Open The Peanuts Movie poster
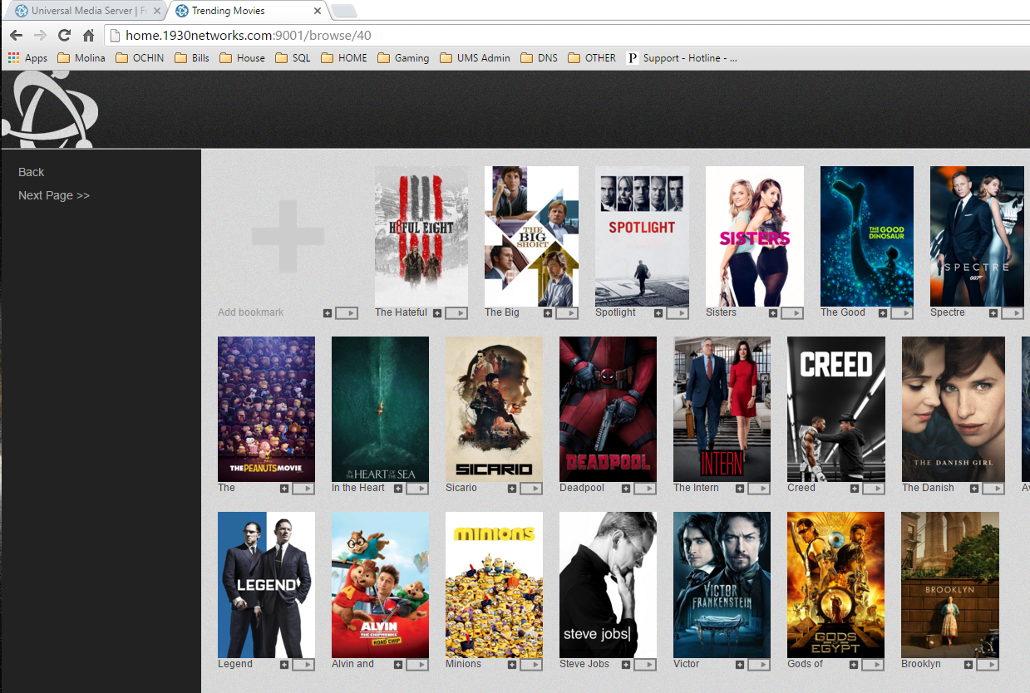Viewport: 1030px width, 693px height. [266, 409]
